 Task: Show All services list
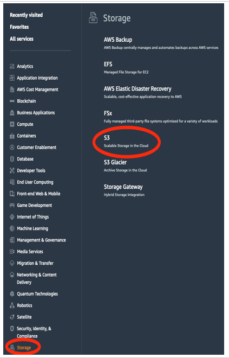[22, 39]
